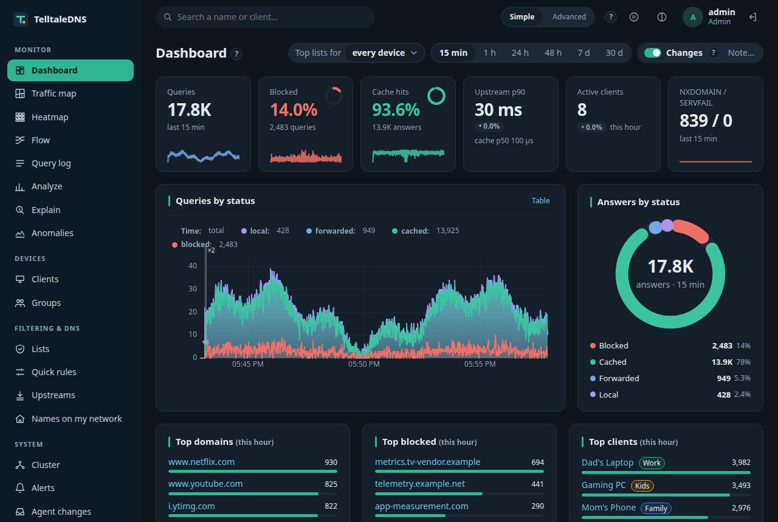Select the 30 d time range
The width and height of the screenshot is (778, 522).
point(614,53)
